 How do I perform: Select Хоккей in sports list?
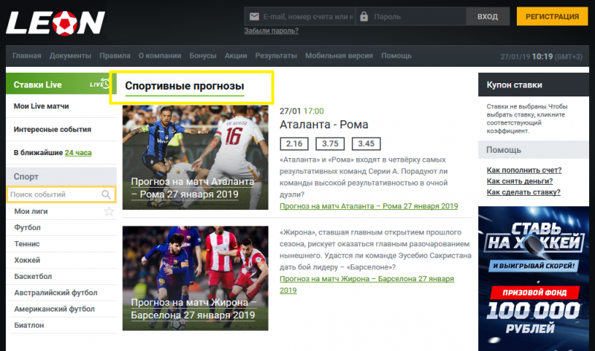pyautogui.click(x=28, y=260)
